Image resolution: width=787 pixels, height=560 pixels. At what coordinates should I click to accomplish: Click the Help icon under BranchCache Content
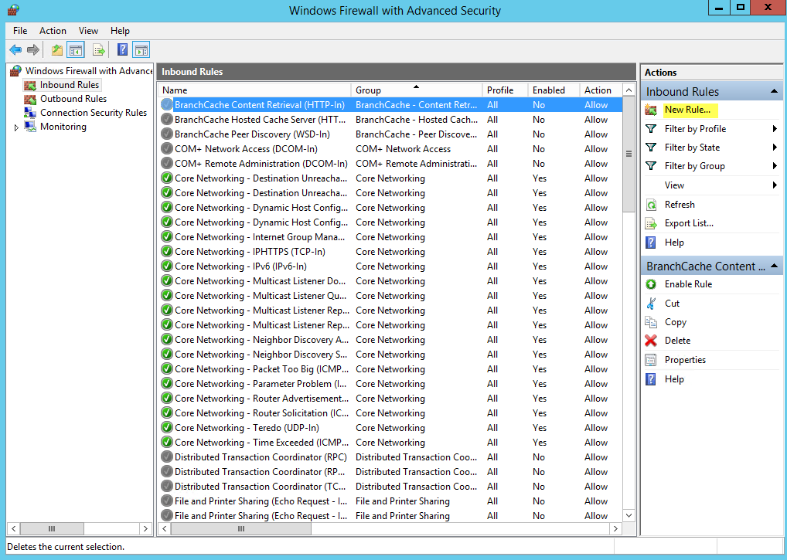pyautogui.click(x=651, y=379)
